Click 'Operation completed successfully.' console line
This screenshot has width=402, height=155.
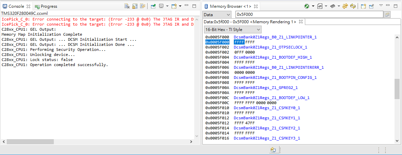pos(55,65)
